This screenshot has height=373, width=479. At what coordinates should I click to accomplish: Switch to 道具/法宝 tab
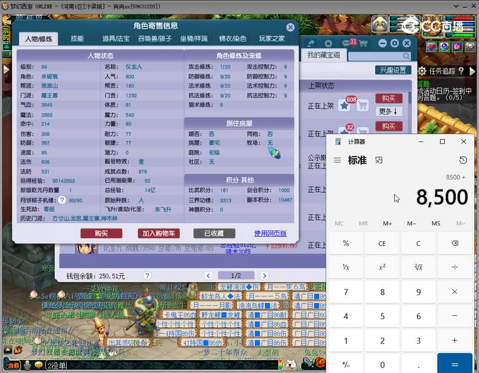click(x=116, y=38)
